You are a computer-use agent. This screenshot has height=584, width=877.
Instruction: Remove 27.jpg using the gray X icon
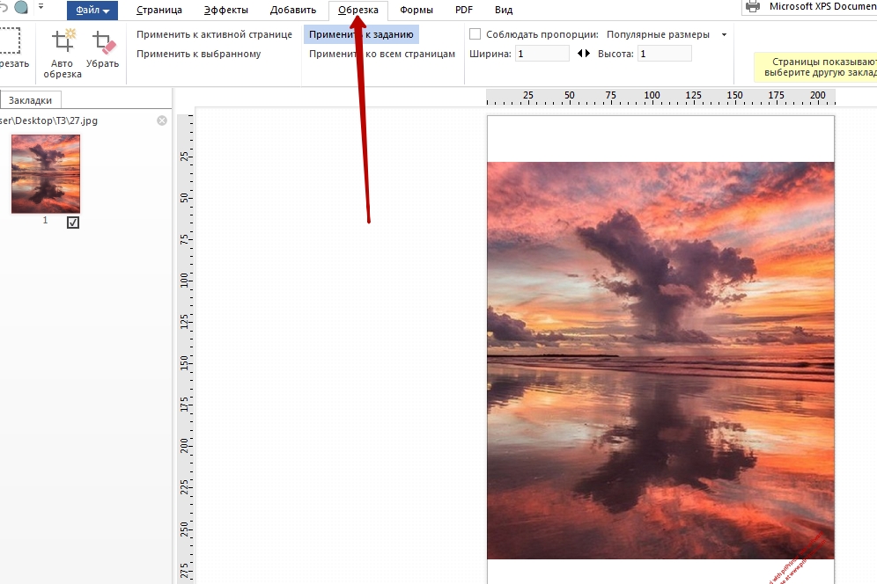click(162, 120)
